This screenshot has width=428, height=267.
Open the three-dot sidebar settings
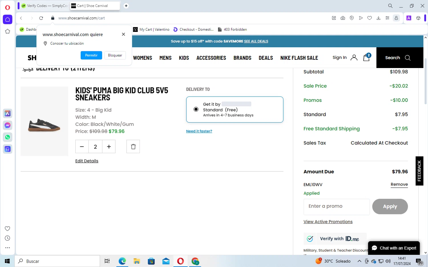click(7, 248)
